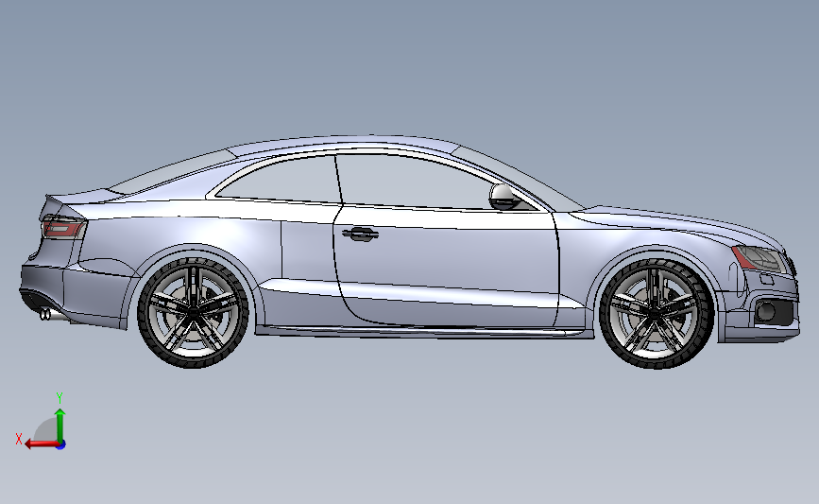Select the front fog light in the bumper

(767, 312)
